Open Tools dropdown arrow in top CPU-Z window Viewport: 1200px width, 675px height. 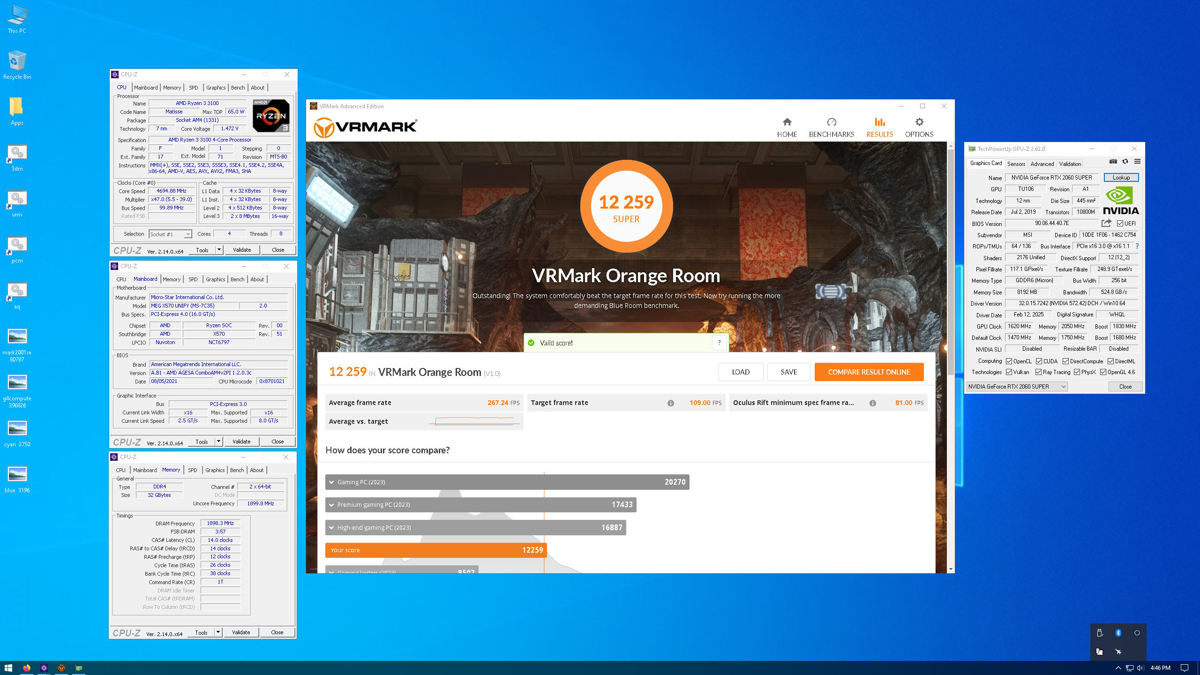[x=219, y=250]
